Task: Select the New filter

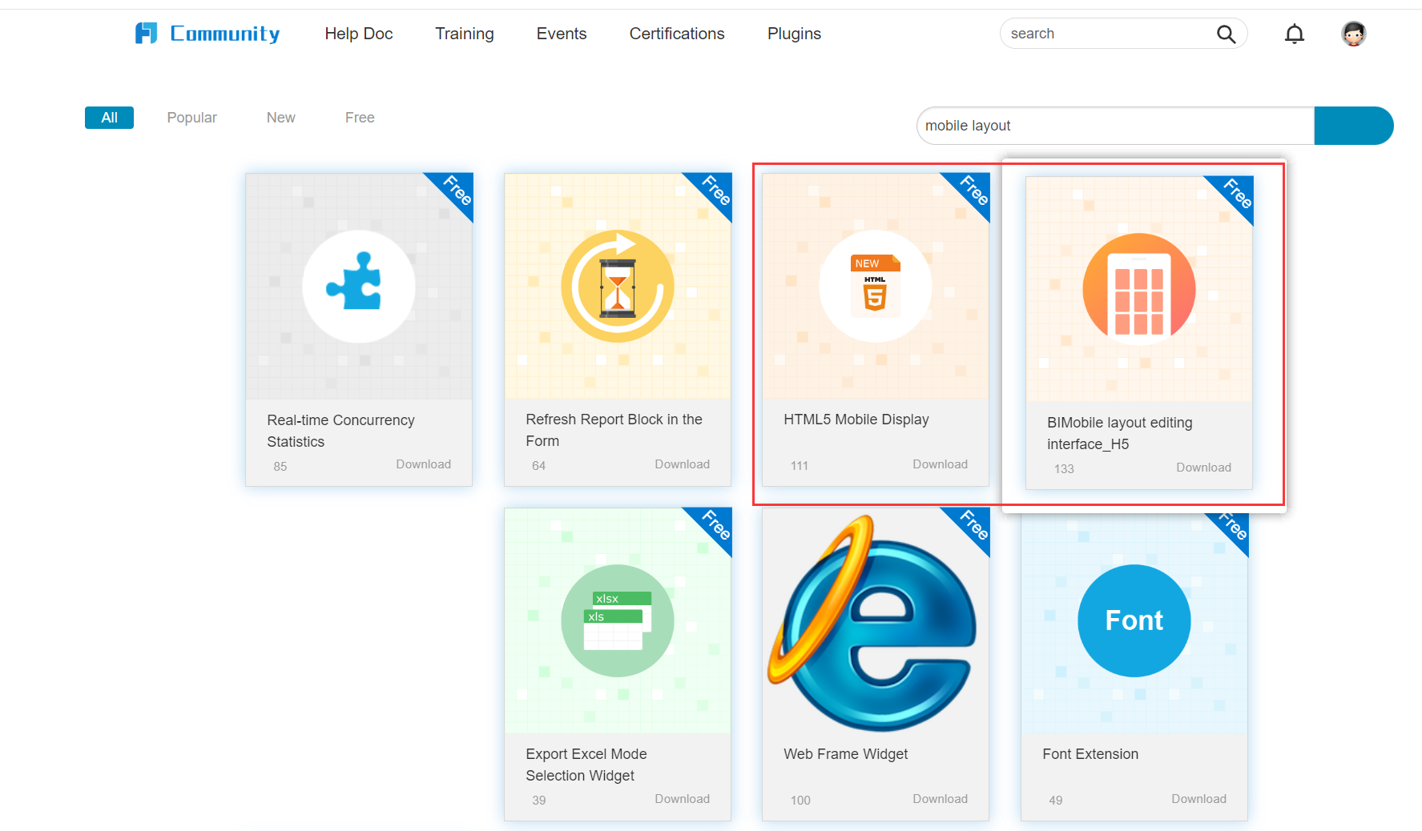Action: tap(280, 117)
